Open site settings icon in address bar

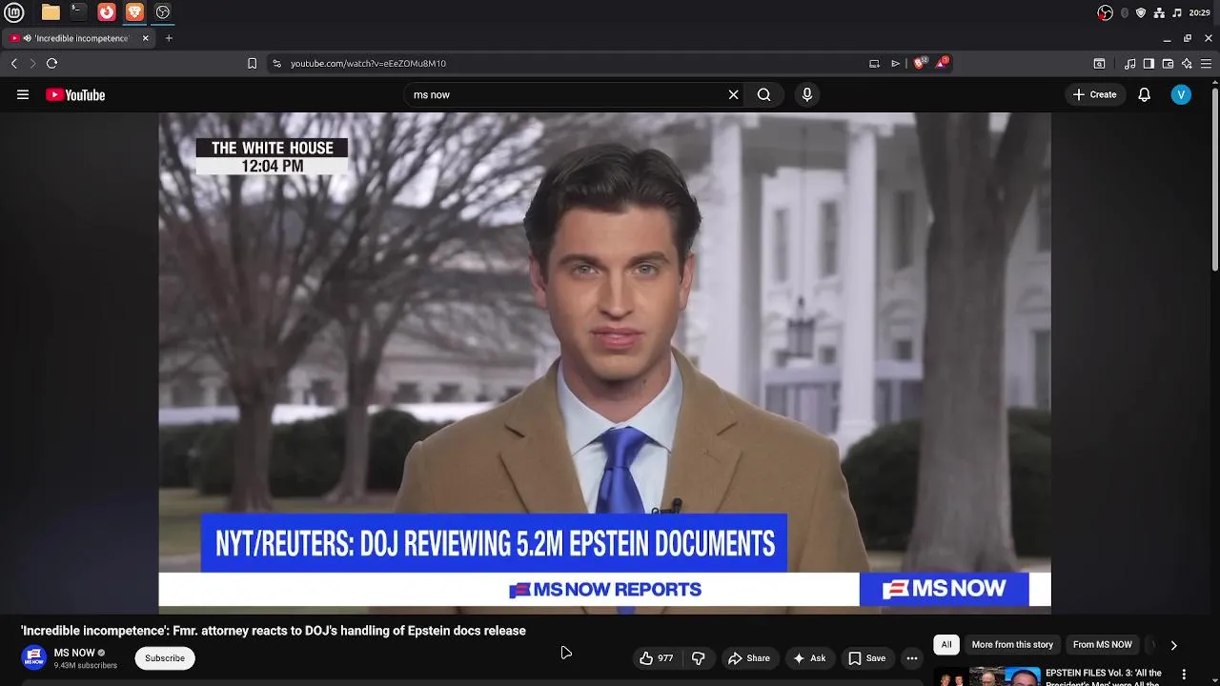click(276, 63)
